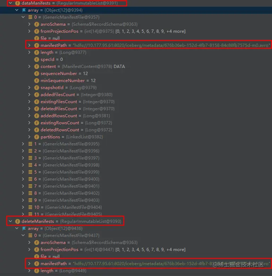The width and height of the screenshot is (272, 276).
Task: Expand addedRowsCount Long@9381
Action: point(29,115)
